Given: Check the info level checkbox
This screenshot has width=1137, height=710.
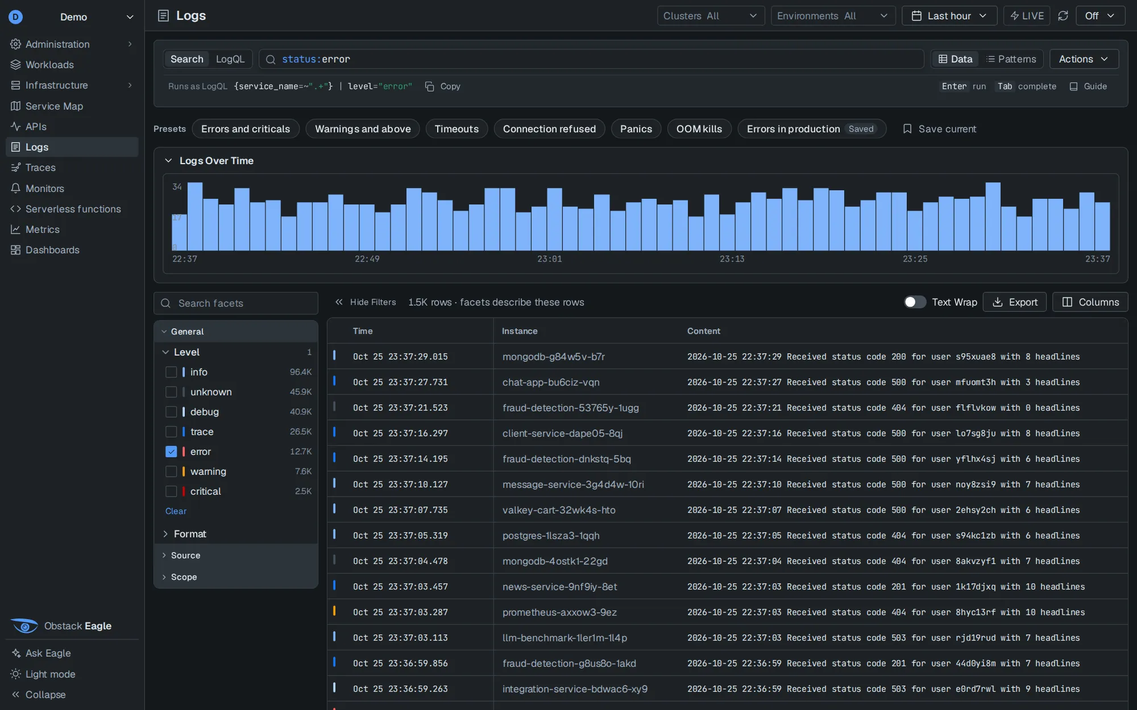Looking at the screenshot, I should tap(171, 372).
